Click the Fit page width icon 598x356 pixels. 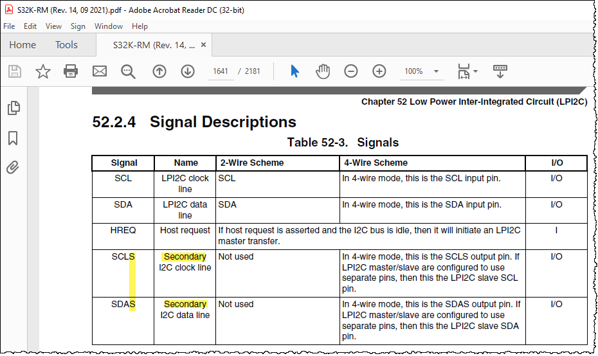coord(464,71)
